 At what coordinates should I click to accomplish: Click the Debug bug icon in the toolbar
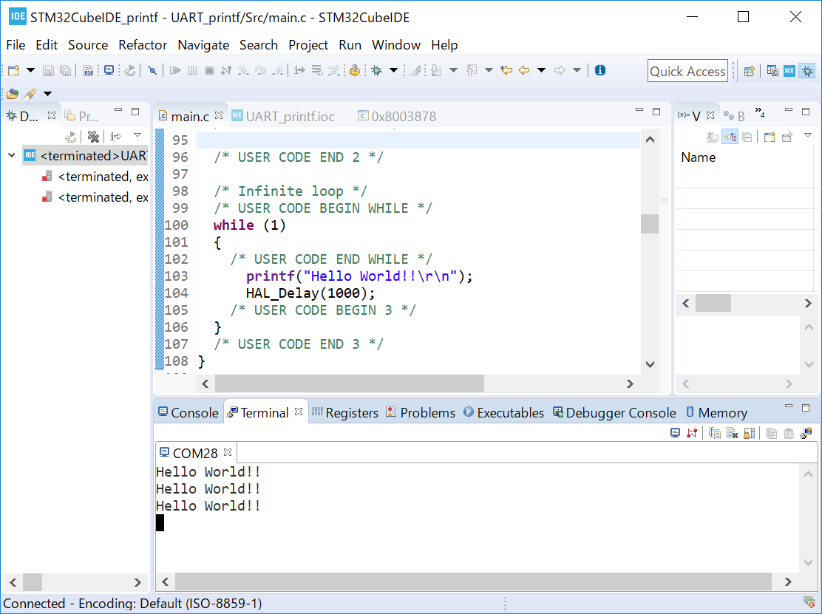click(376, 70)
